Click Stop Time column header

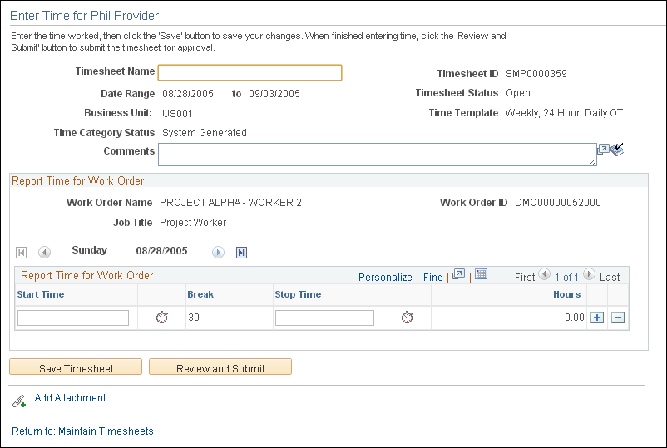coord(298,294)
